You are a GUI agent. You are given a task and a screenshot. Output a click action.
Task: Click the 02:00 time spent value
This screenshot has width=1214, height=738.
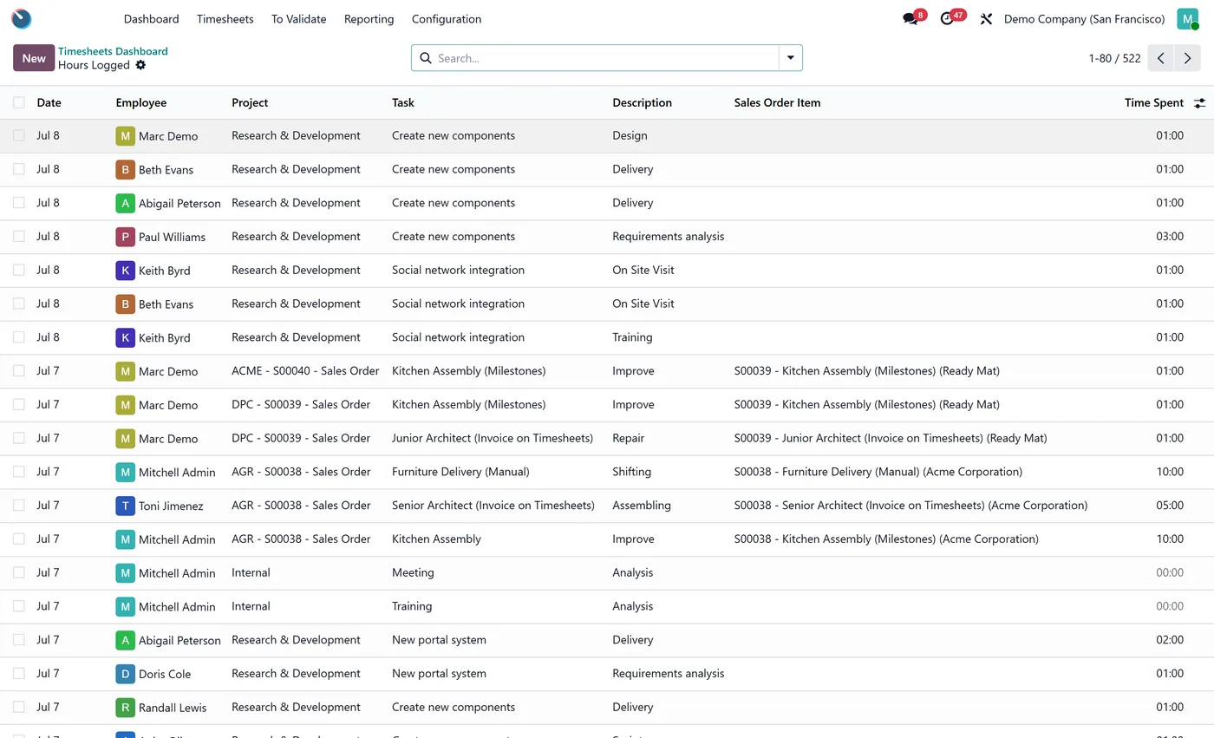(1170, 639)
